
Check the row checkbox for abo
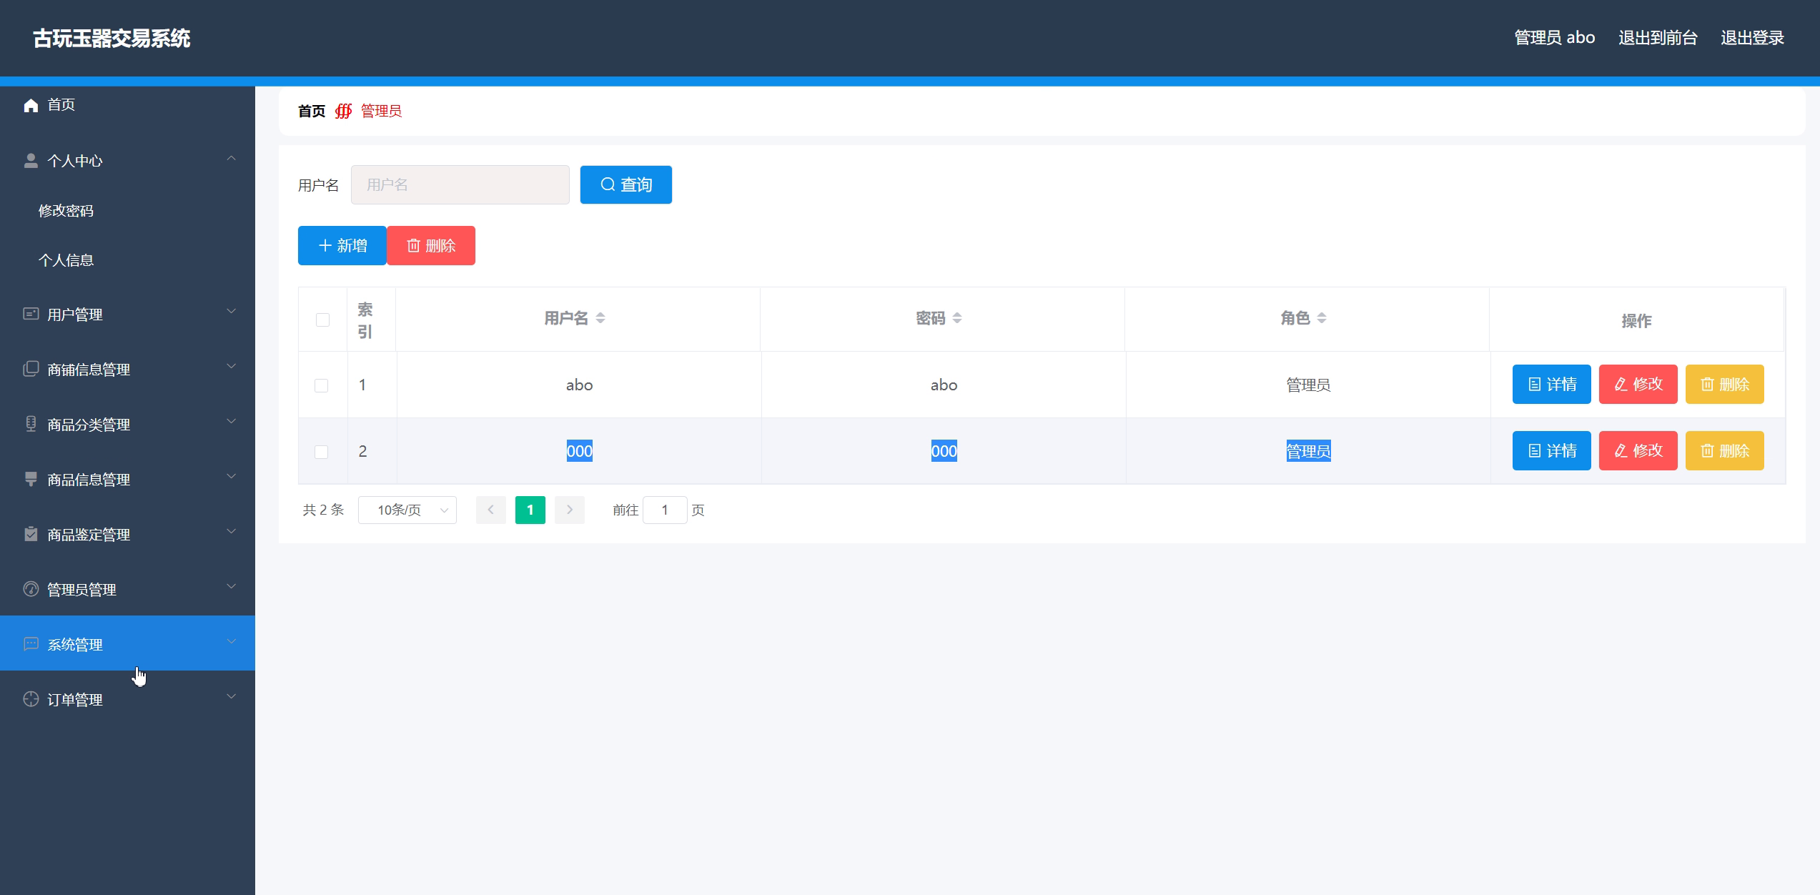click(322, 385)
